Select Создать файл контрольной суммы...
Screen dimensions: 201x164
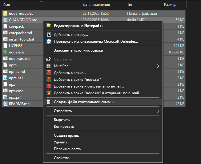coord(103,102)
